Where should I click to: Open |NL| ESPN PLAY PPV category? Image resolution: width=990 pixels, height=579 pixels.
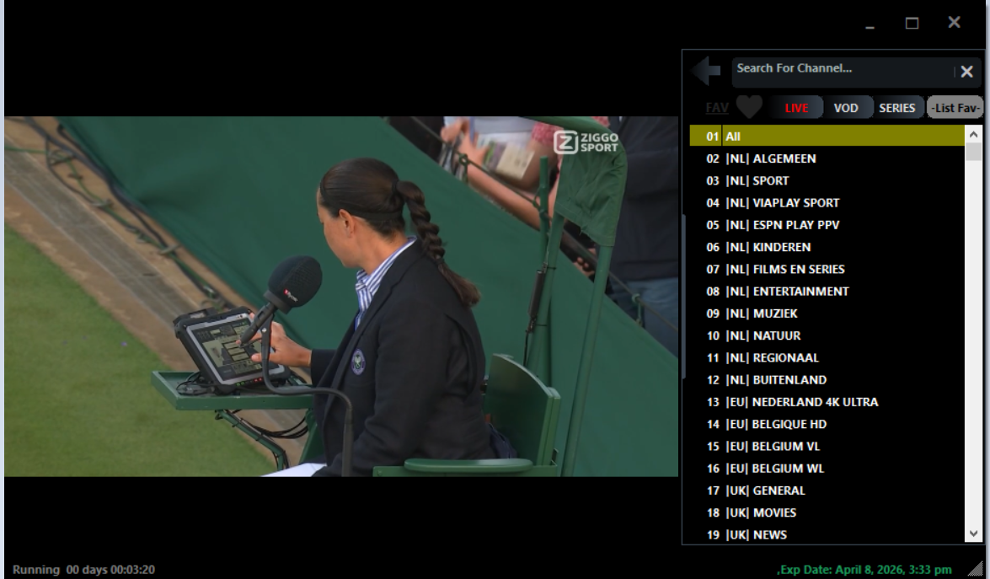[x=827, y=225]
